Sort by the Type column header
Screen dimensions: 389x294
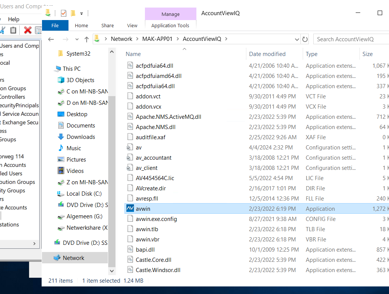tap(311, 54)
